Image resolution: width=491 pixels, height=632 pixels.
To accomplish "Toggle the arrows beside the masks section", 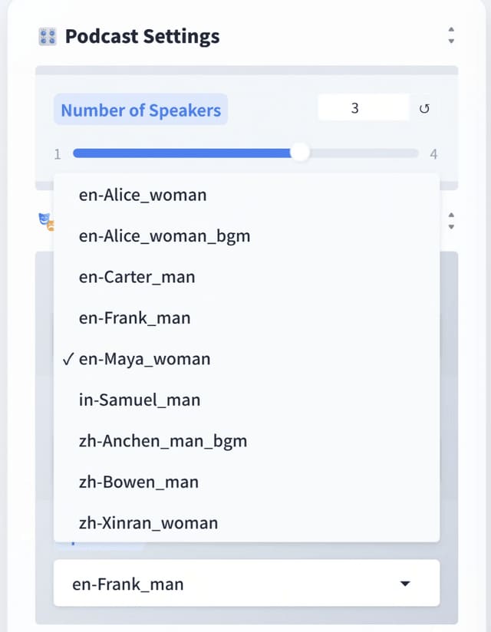I will (x=451, y=221).
